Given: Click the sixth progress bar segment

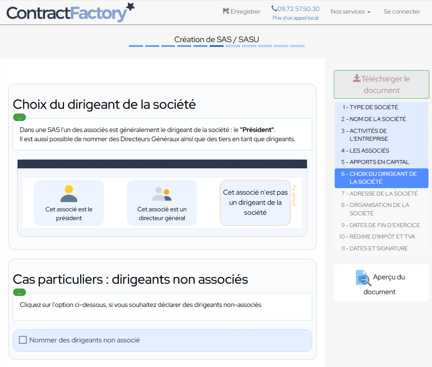Looking at the screenshot, I should coord(216,46).
